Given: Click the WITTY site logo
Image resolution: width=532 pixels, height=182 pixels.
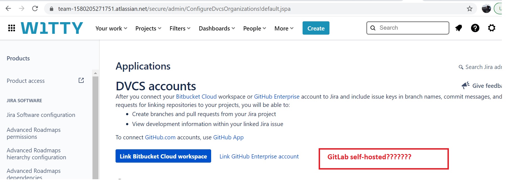Looking at the screenshot, I should coord(52,28).
